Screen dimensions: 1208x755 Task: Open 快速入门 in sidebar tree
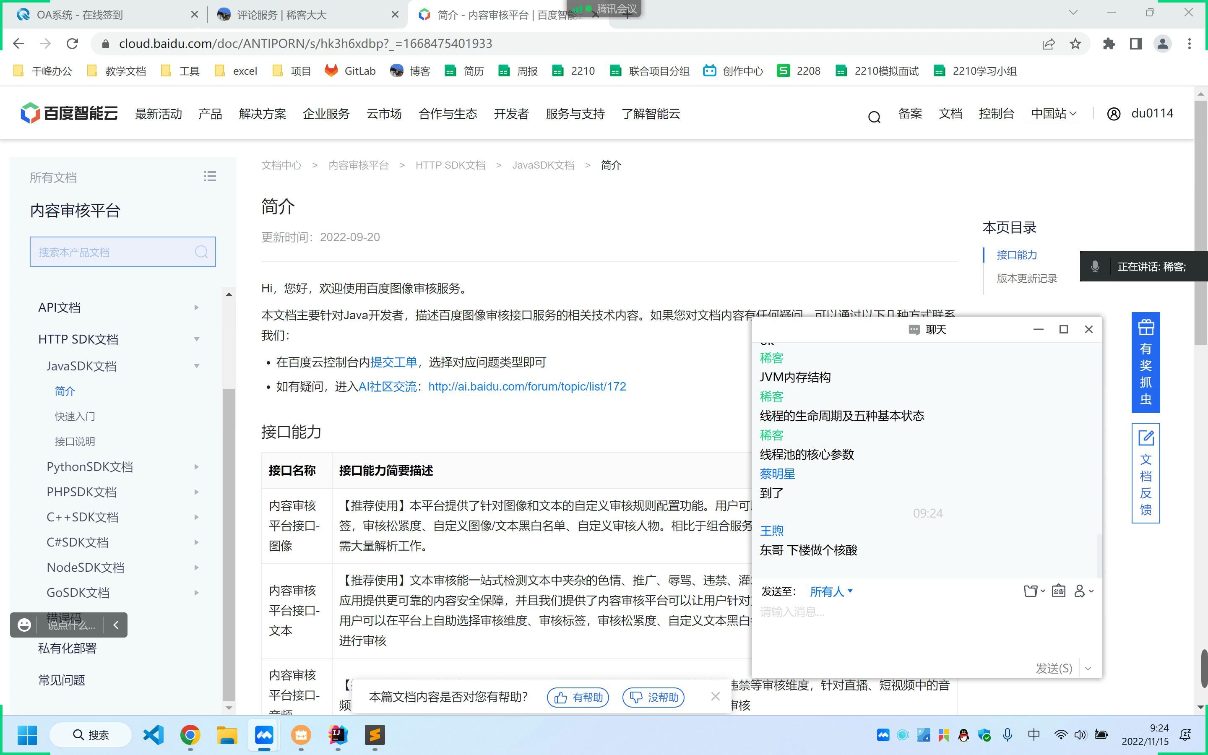[x=75, y=417]
